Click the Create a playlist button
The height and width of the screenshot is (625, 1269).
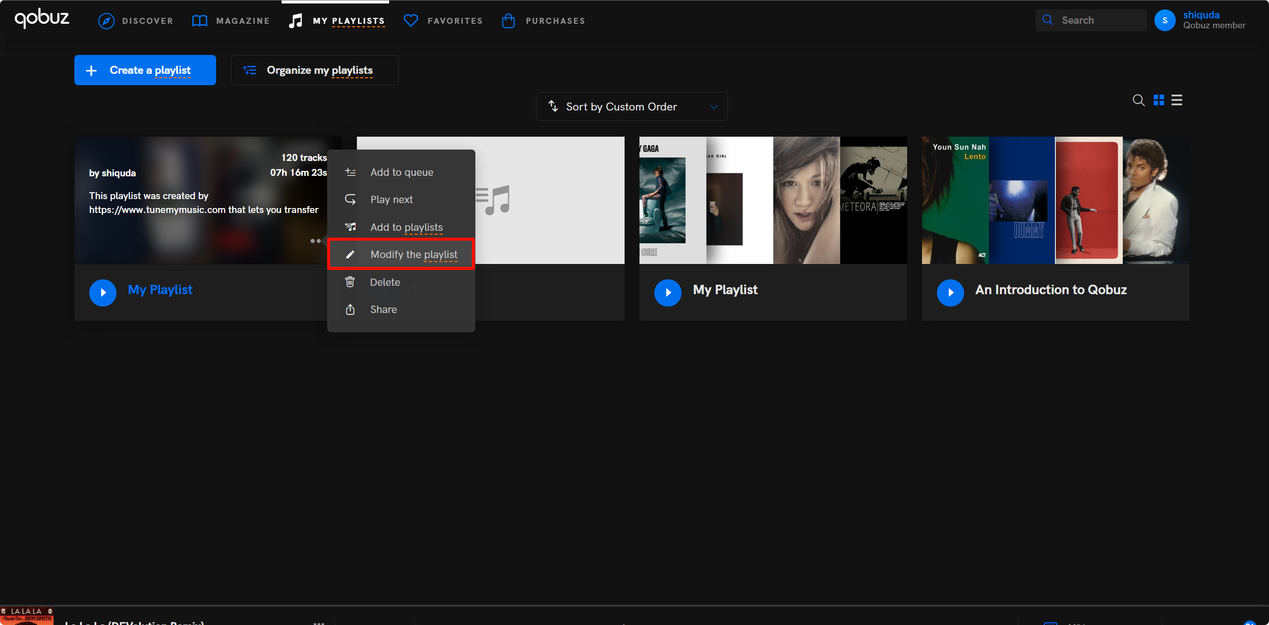point(145,70)
